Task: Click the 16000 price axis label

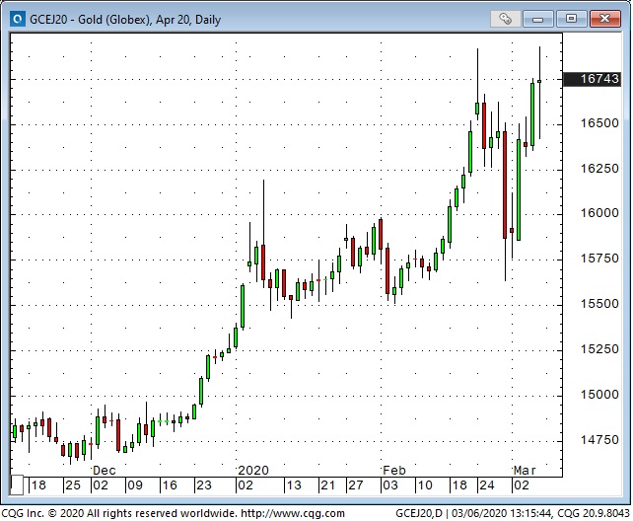Action: [x=599, y=213]
